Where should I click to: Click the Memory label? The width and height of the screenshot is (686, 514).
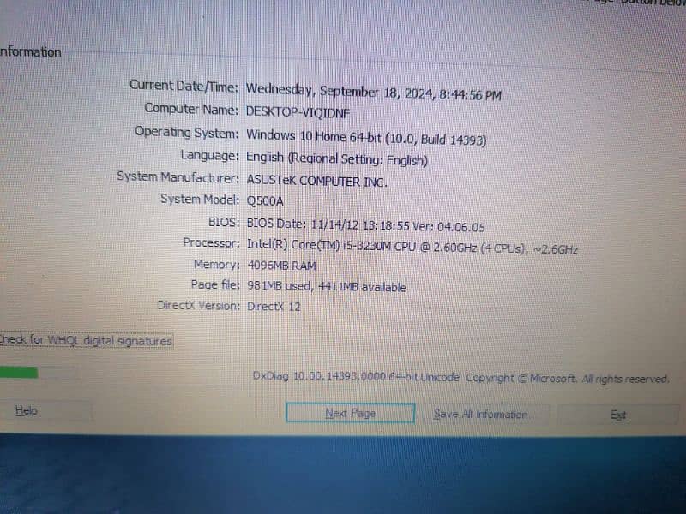click(217, 265)
